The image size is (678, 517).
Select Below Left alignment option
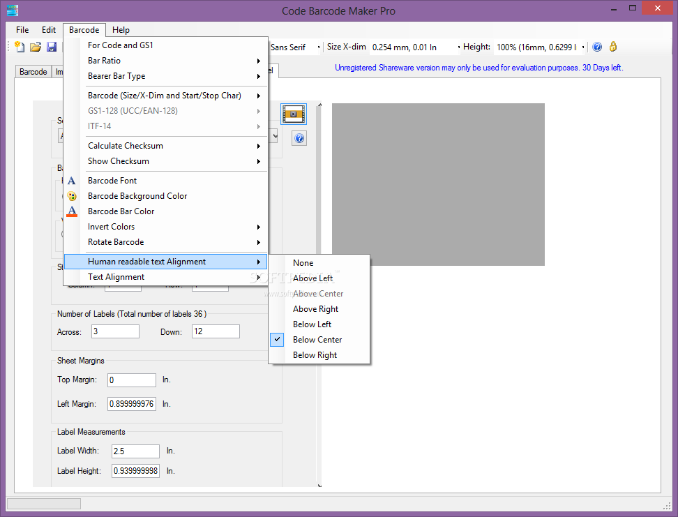pyautogui.click(x=319, y=324)
